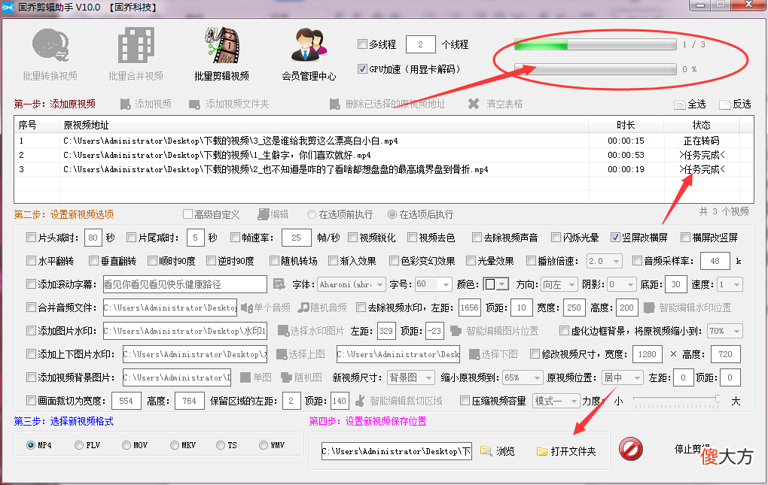Open 方向 dropdown showing 向左
The height and width of the screenshot is (485, 768).
[x=559, y=284]
